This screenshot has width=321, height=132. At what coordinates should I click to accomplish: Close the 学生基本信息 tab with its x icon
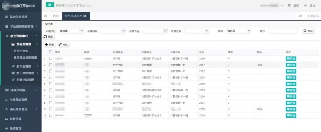85,16
